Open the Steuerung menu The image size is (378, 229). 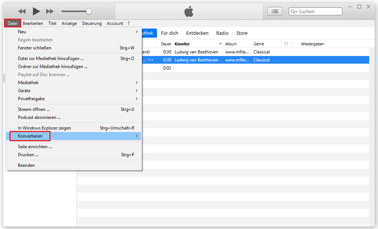tap(91, 23)
